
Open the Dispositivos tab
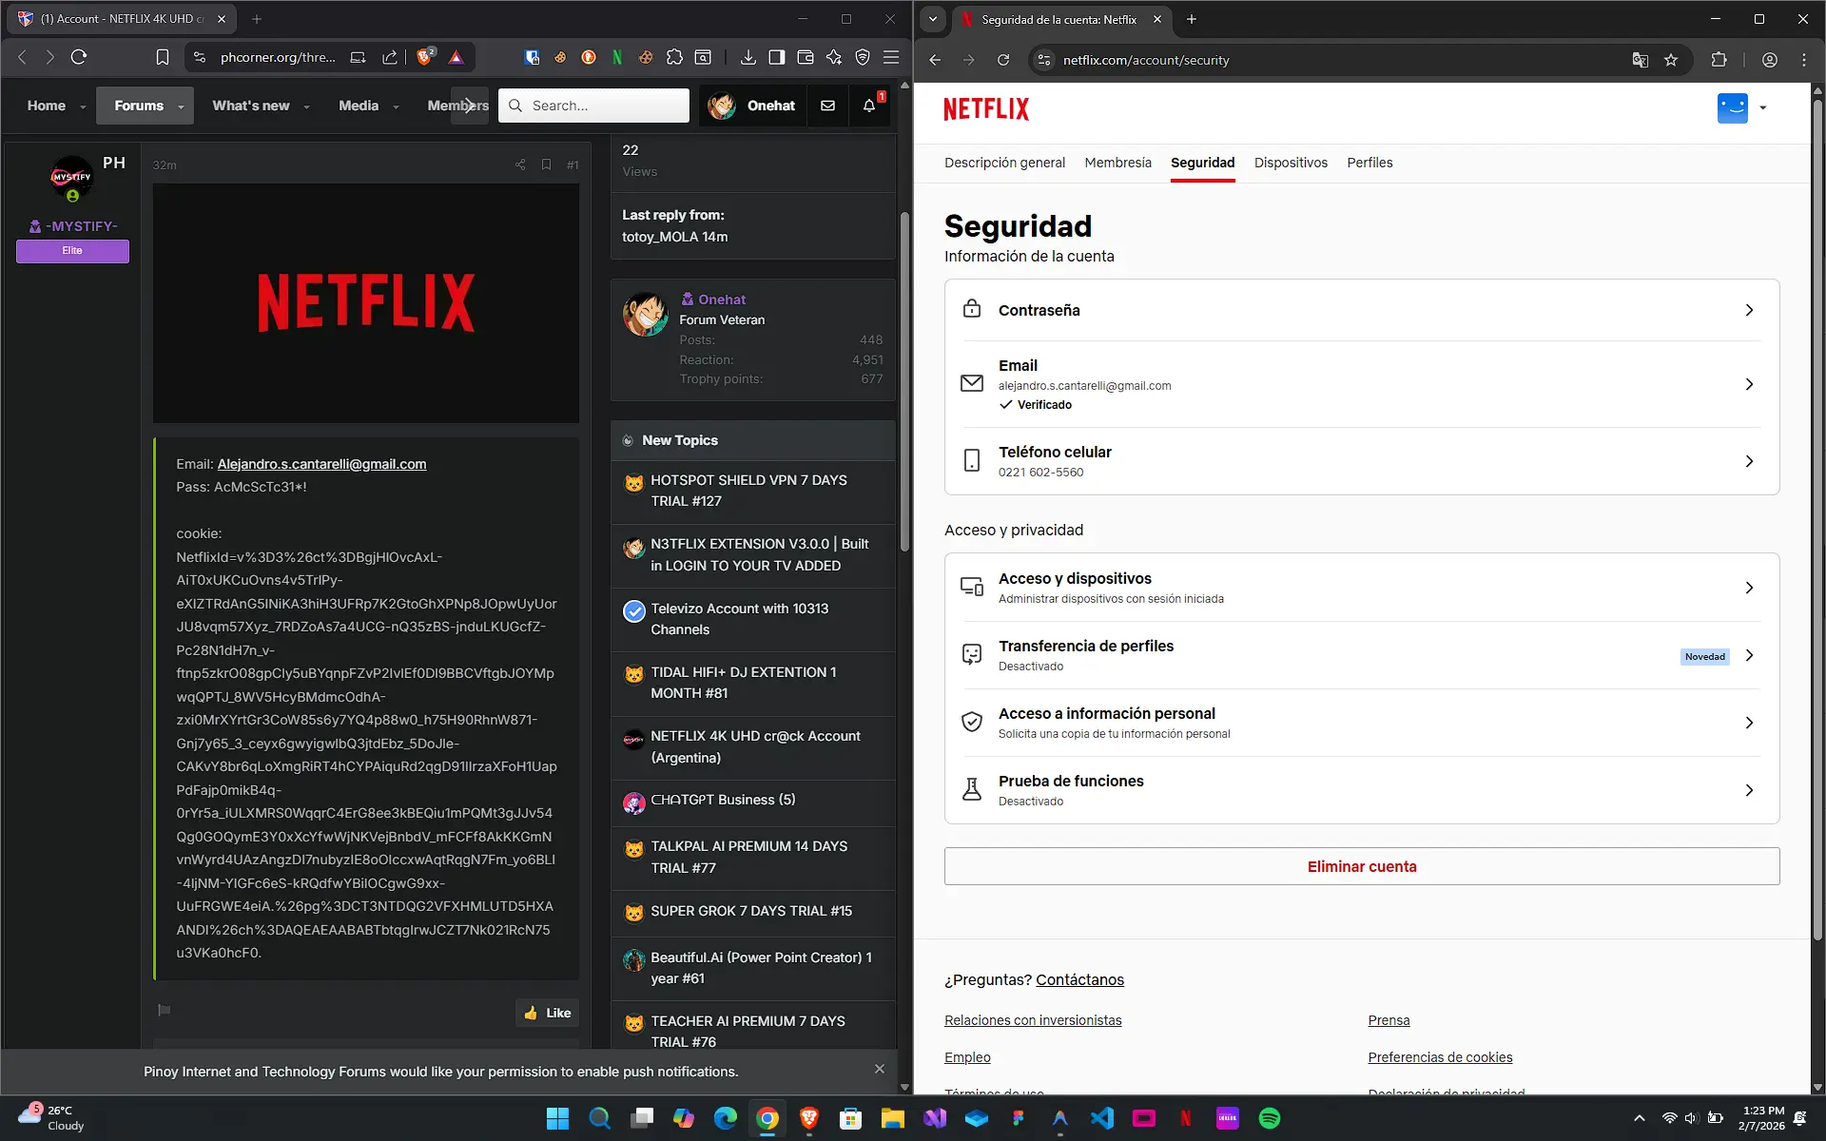(x=1291, y=163)
